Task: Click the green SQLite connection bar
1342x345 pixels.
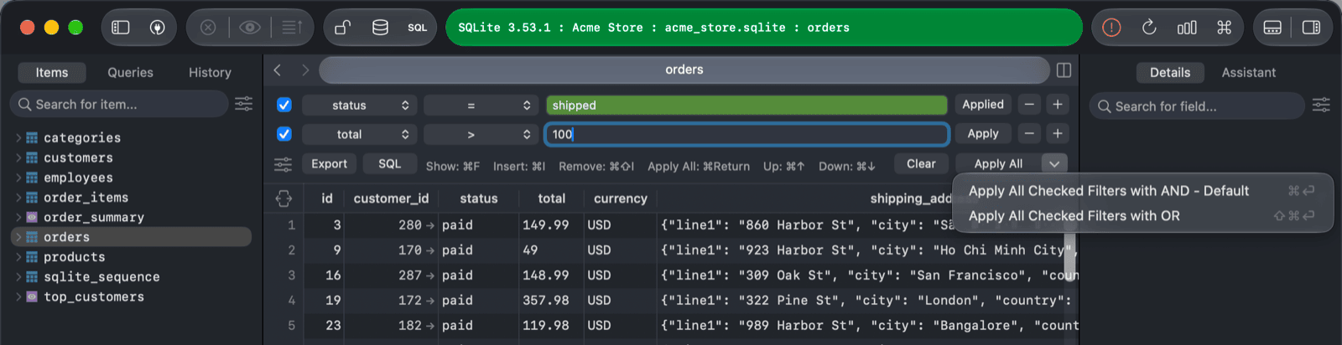Action: 764,28
